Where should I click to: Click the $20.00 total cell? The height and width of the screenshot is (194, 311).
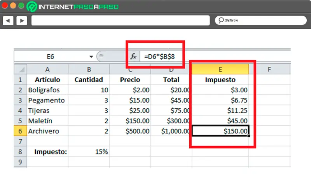[x=171, y=90]
